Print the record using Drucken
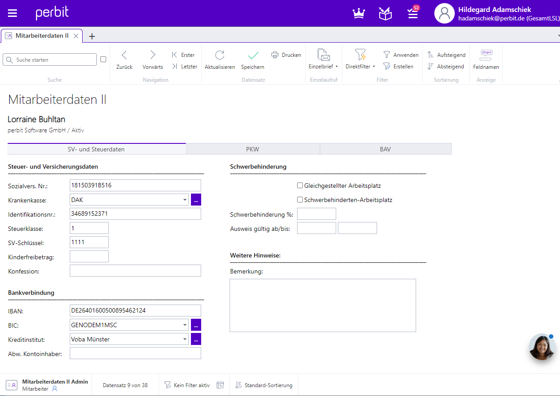560x396 pixels. (x=286, y=55)
